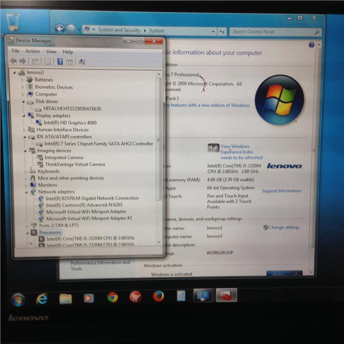Click the Processors category icon
The image size is (344, 344).
pyautogui.click(x=34, y=232)
